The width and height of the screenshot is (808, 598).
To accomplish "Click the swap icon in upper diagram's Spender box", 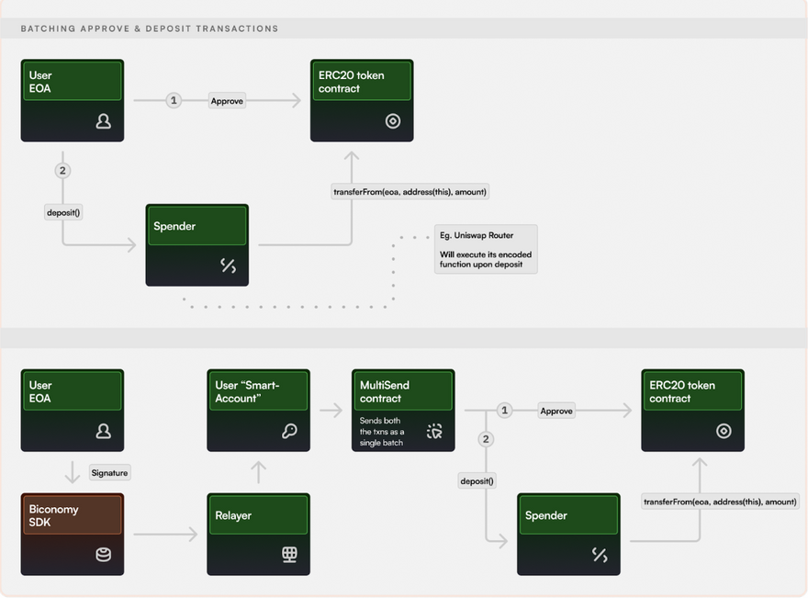I will coord(229,265).
